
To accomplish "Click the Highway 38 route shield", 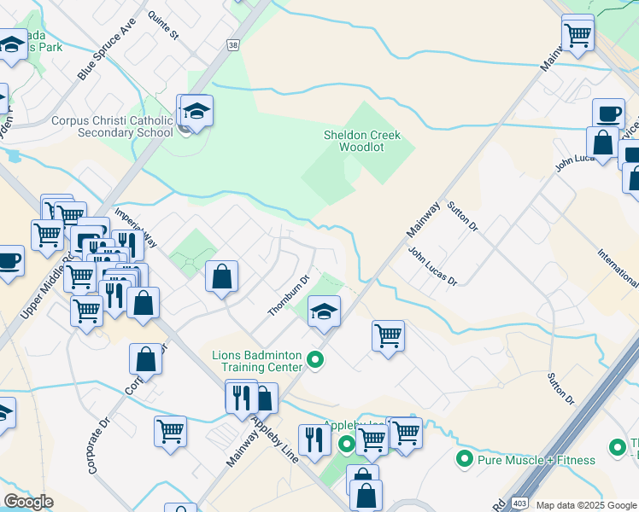I will (232, 44).
